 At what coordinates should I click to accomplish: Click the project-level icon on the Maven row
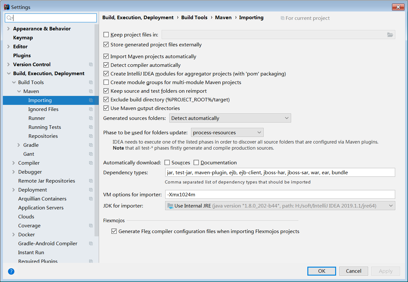(x=91, y=91)
